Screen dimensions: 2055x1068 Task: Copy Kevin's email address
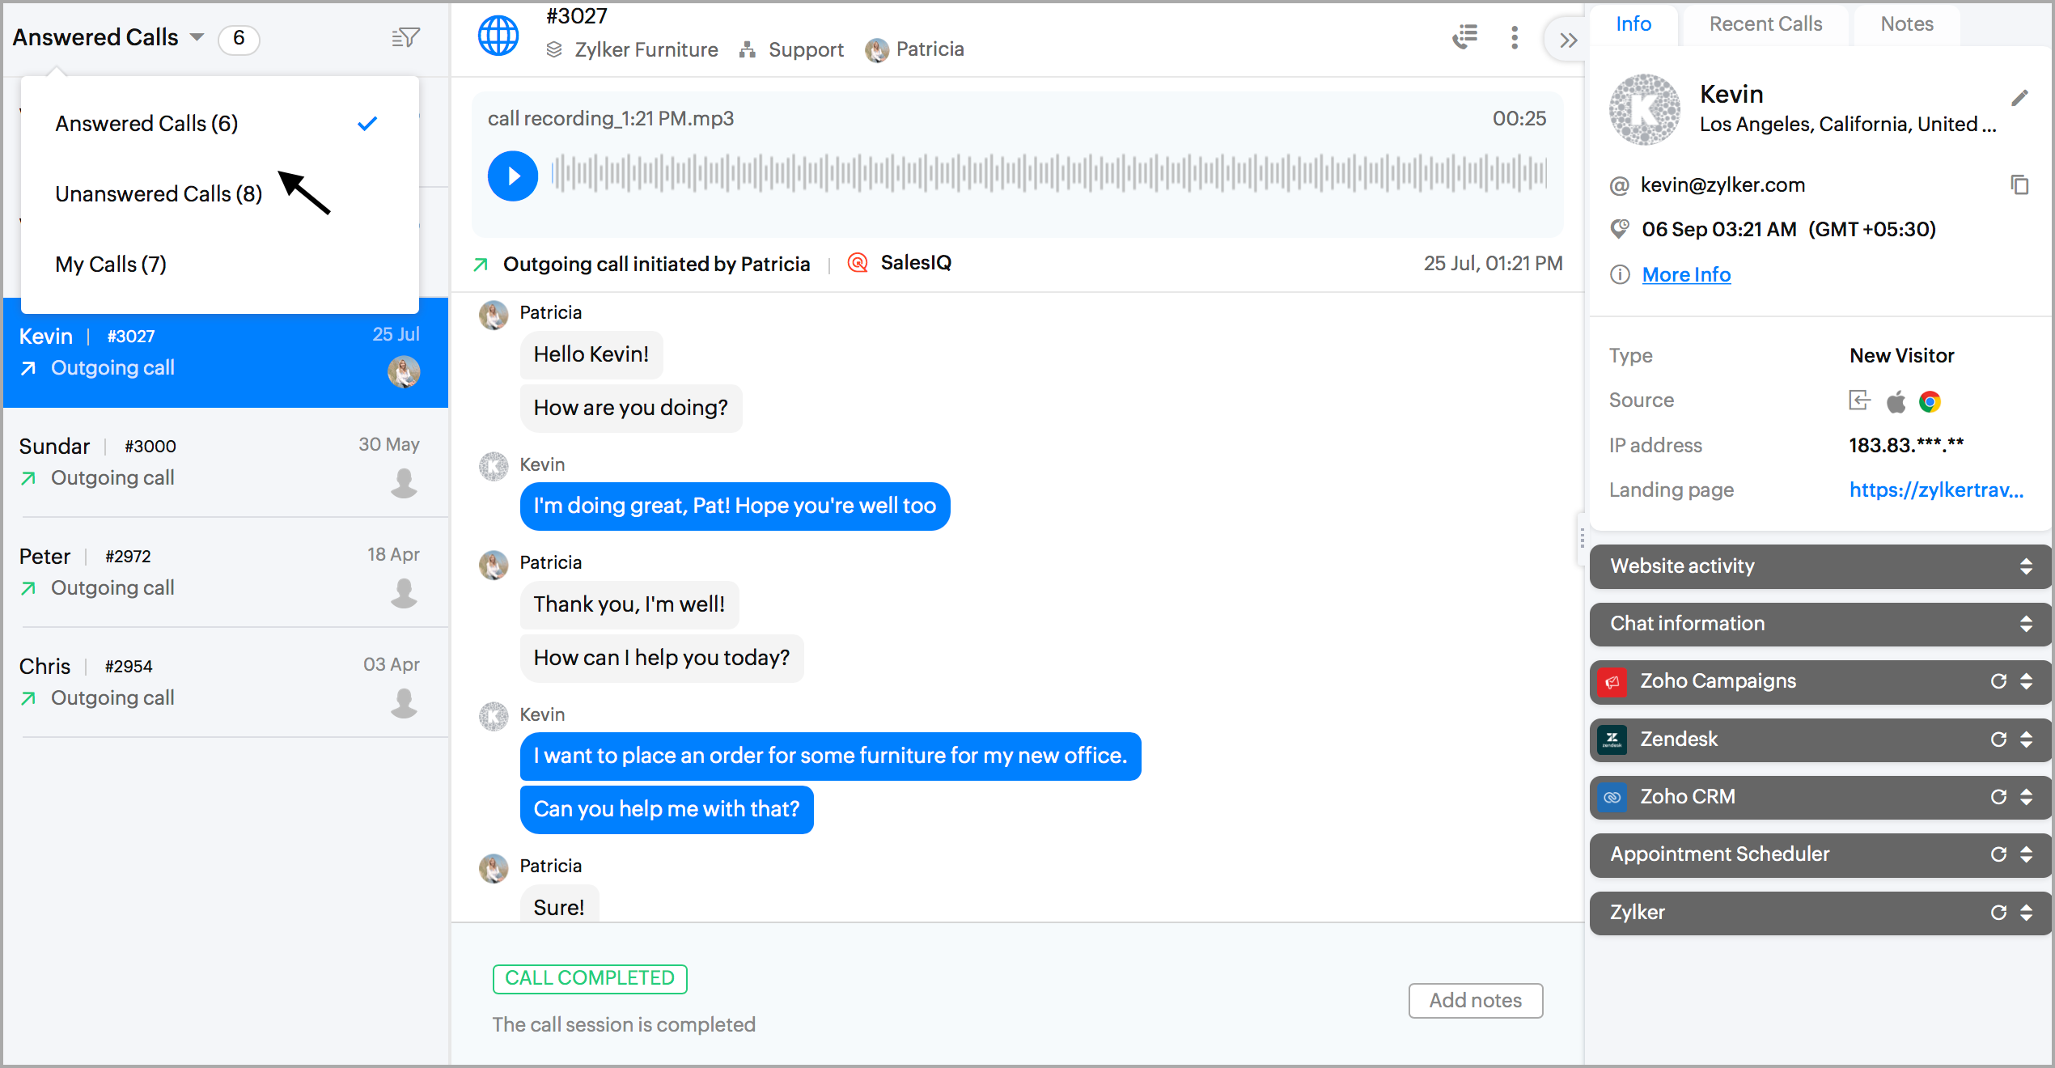click(2019, 185)
